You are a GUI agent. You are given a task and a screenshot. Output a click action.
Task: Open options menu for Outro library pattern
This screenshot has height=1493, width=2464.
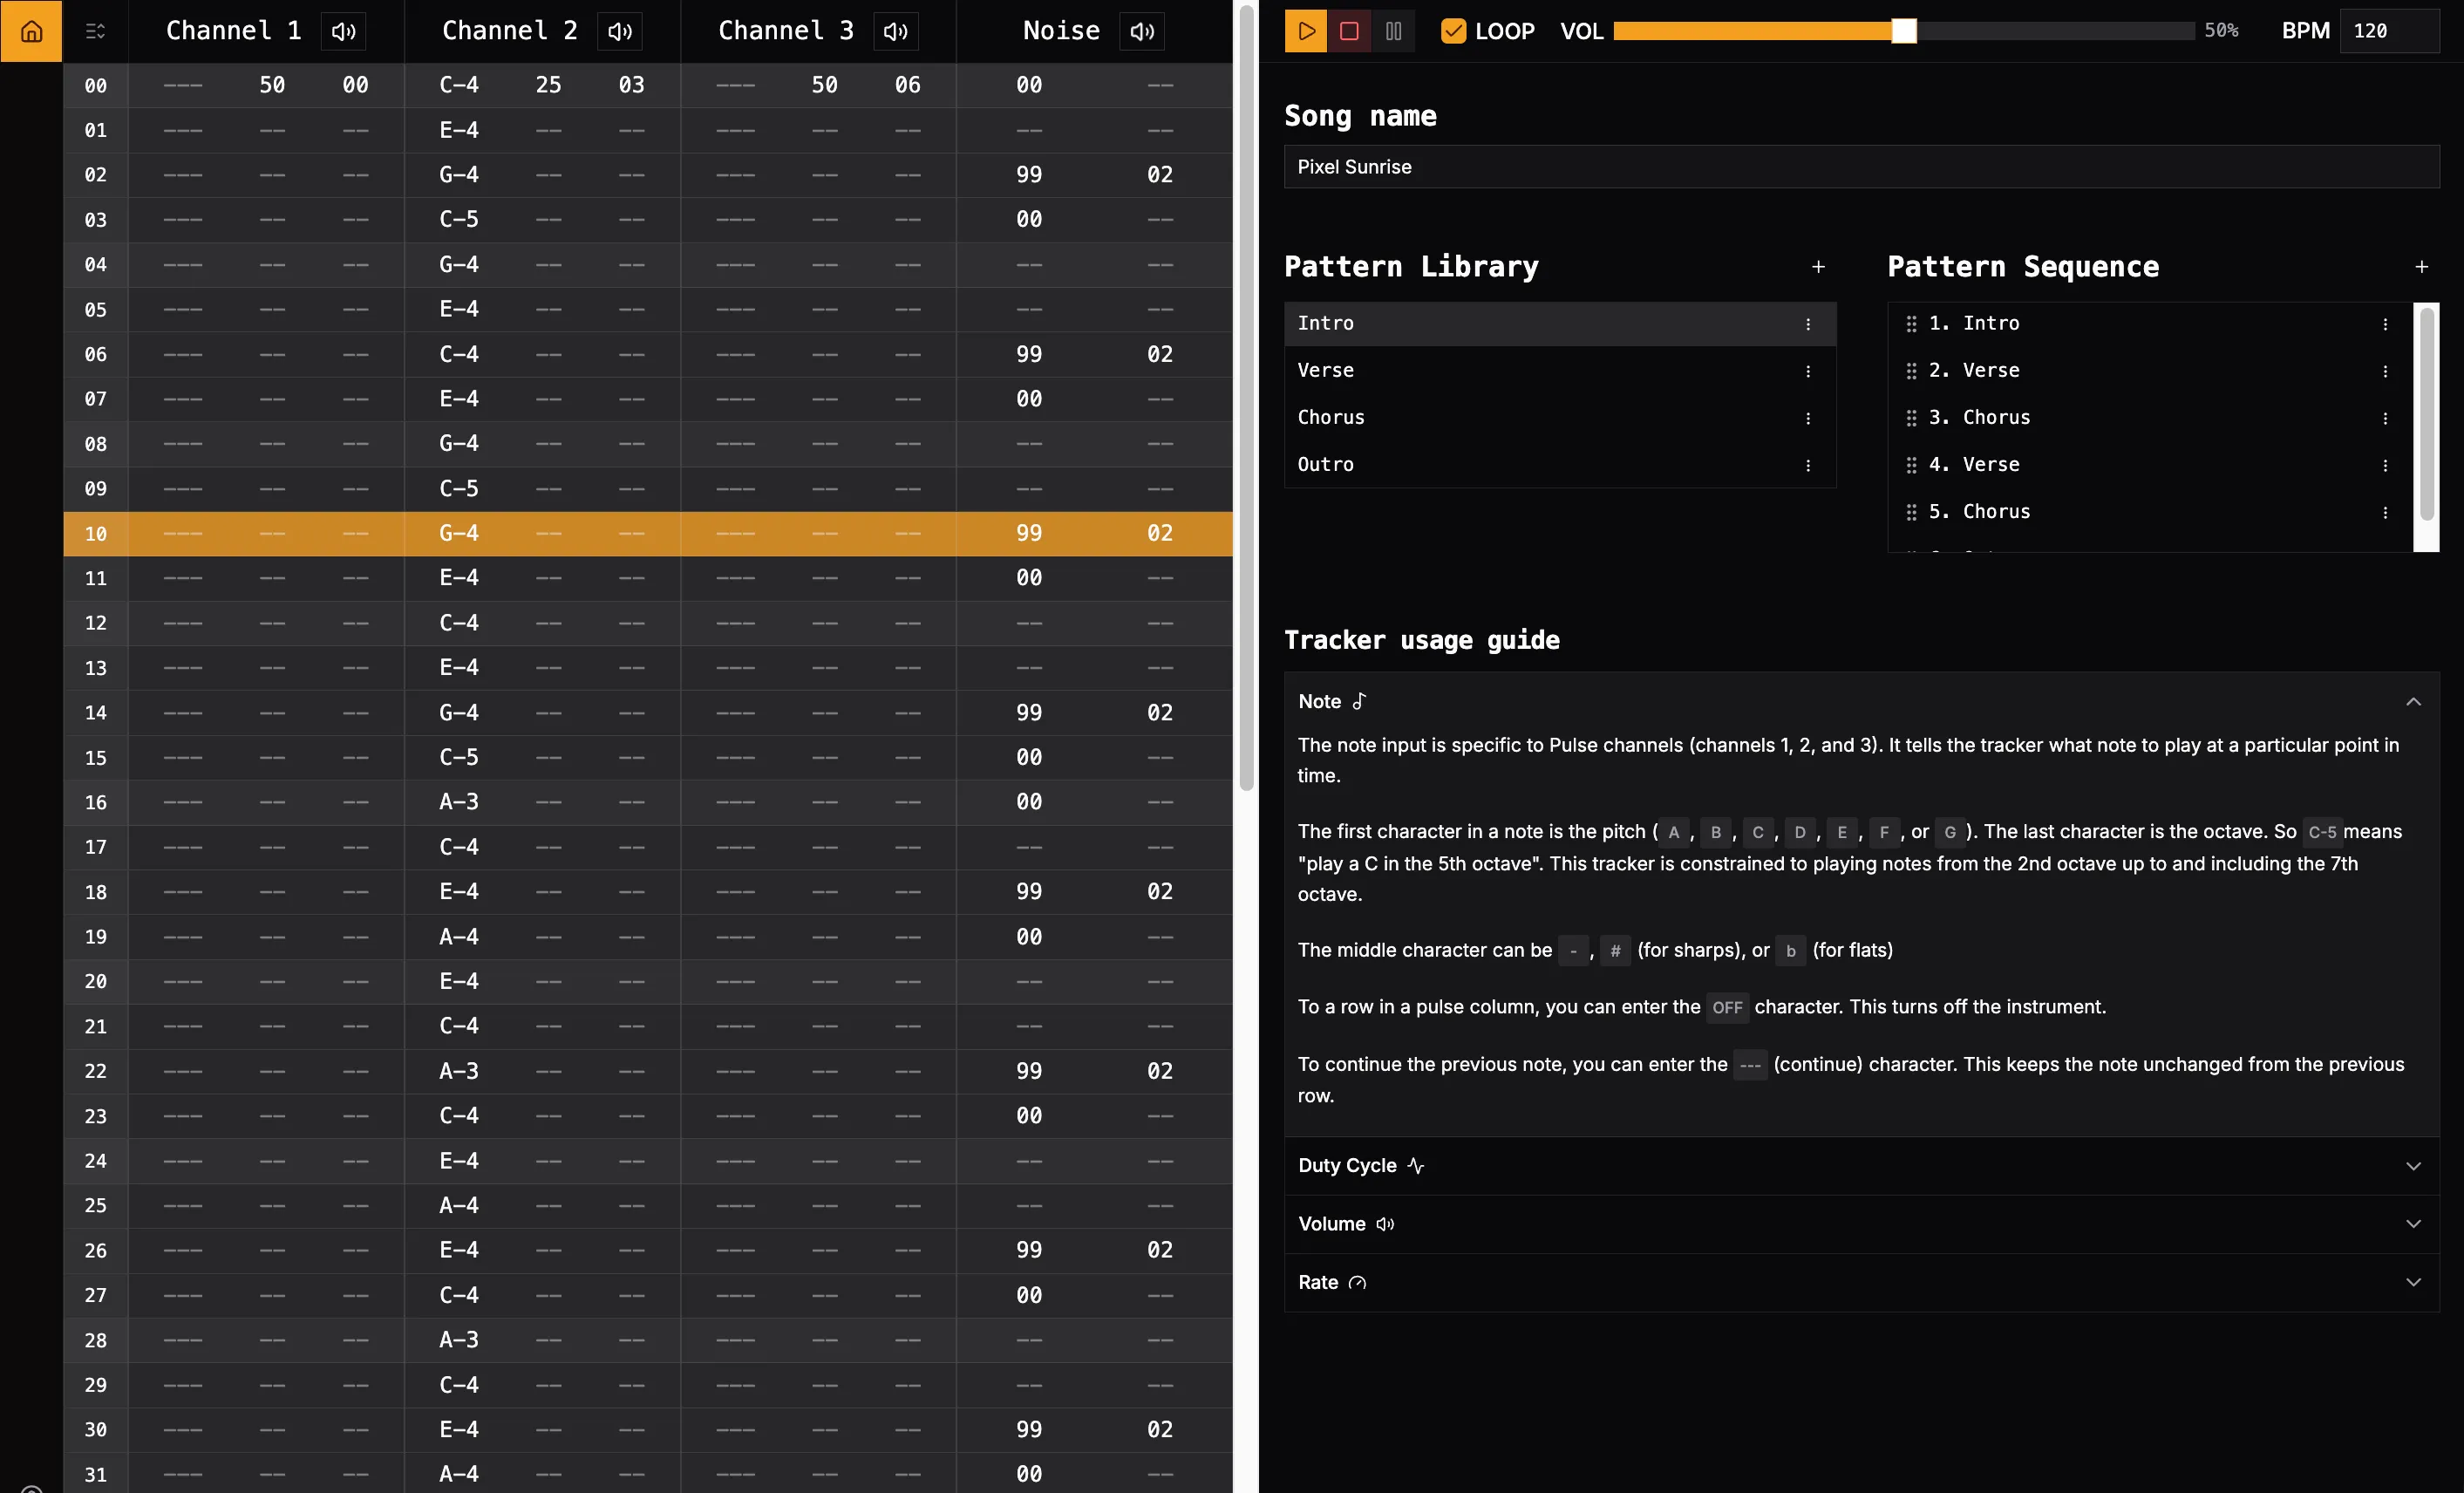click(x=1808, y=465)
